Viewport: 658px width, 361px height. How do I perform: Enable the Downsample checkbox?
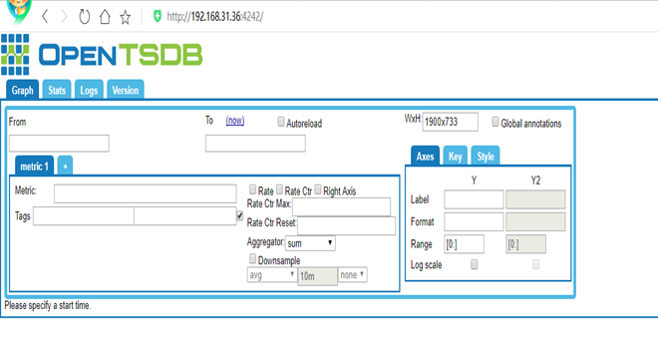pos(252,258)
